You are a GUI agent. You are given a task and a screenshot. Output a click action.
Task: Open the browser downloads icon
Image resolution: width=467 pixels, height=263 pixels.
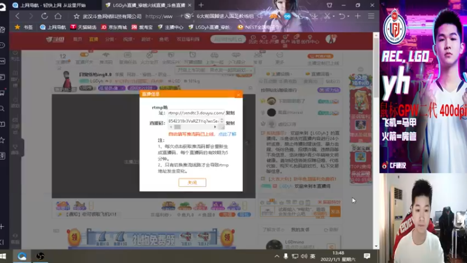pyautogui.click(x=314, y=16)
